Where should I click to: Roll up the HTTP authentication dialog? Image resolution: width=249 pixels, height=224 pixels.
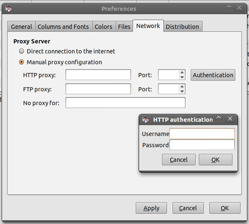point(219,118)
